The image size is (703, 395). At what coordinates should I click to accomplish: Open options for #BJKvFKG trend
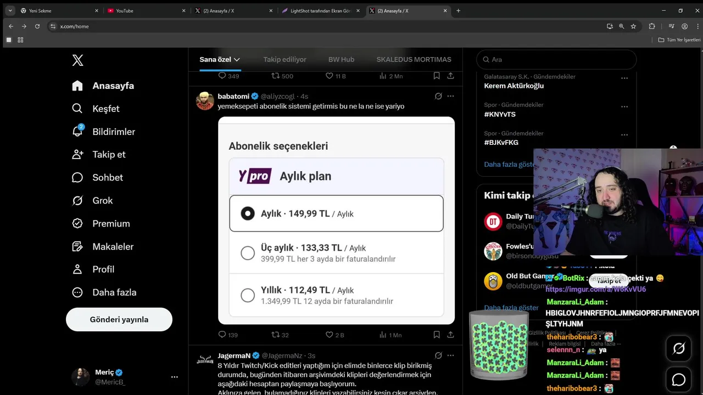[624, 135]
